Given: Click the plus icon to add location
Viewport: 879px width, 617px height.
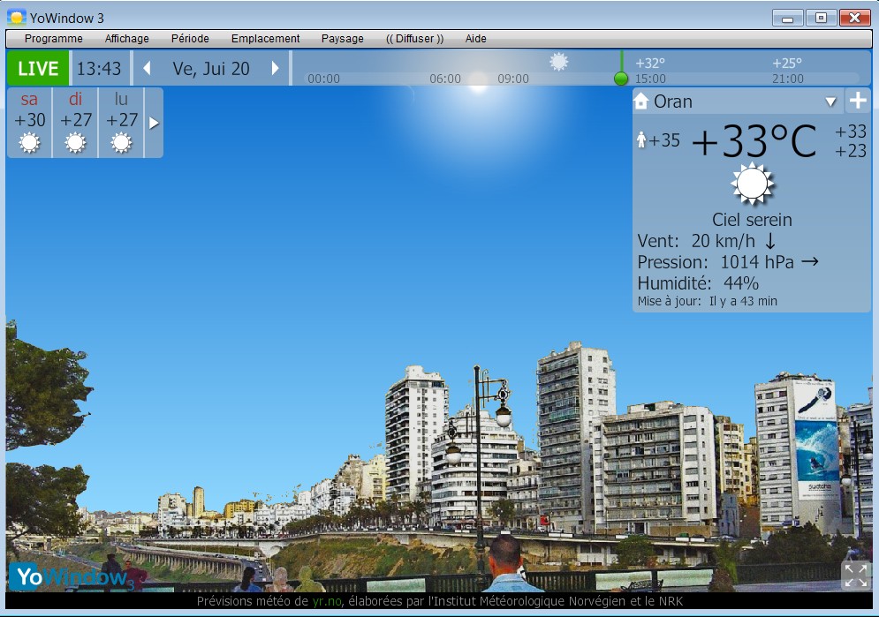Looking at the screenshot, I should point(858,101).
